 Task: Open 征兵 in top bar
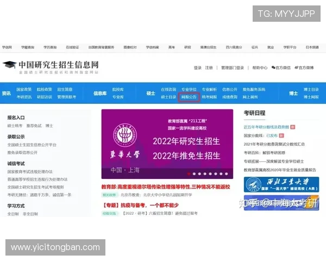pos(255,47)
